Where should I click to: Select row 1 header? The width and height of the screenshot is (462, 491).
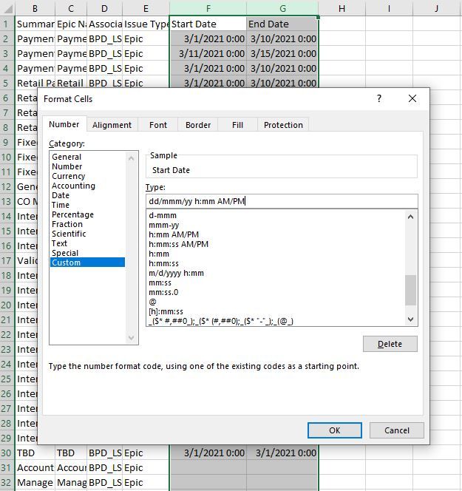click(7, 24)
